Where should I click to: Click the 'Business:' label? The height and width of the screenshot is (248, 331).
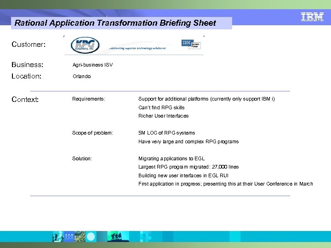(x=28, y=65)
